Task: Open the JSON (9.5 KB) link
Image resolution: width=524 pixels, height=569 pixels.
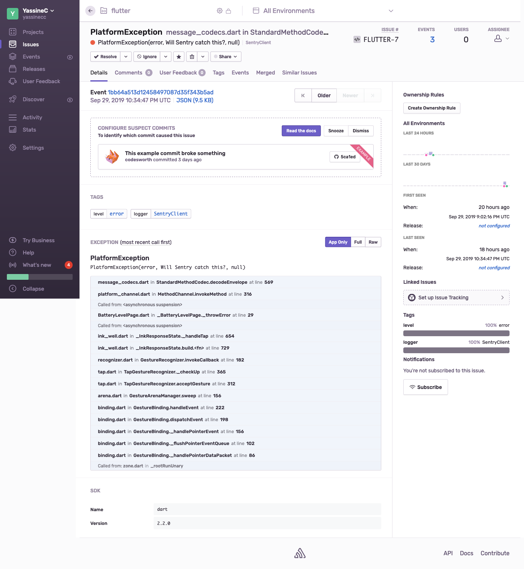Action: click(195, 100)
